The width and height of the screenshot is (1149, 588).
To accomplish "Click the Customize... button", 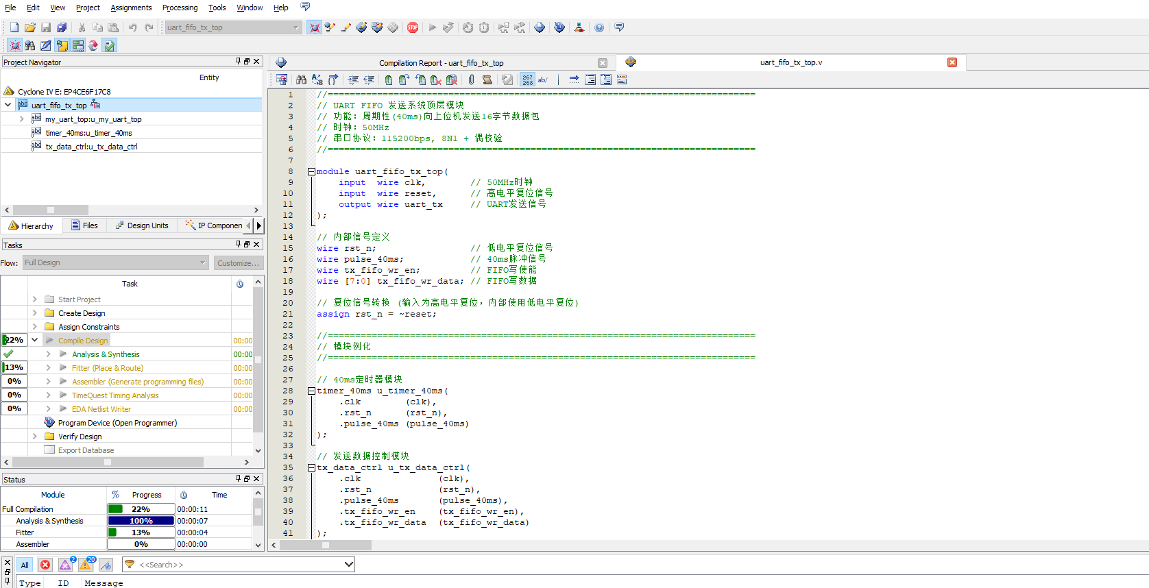I will click(238, 263).
